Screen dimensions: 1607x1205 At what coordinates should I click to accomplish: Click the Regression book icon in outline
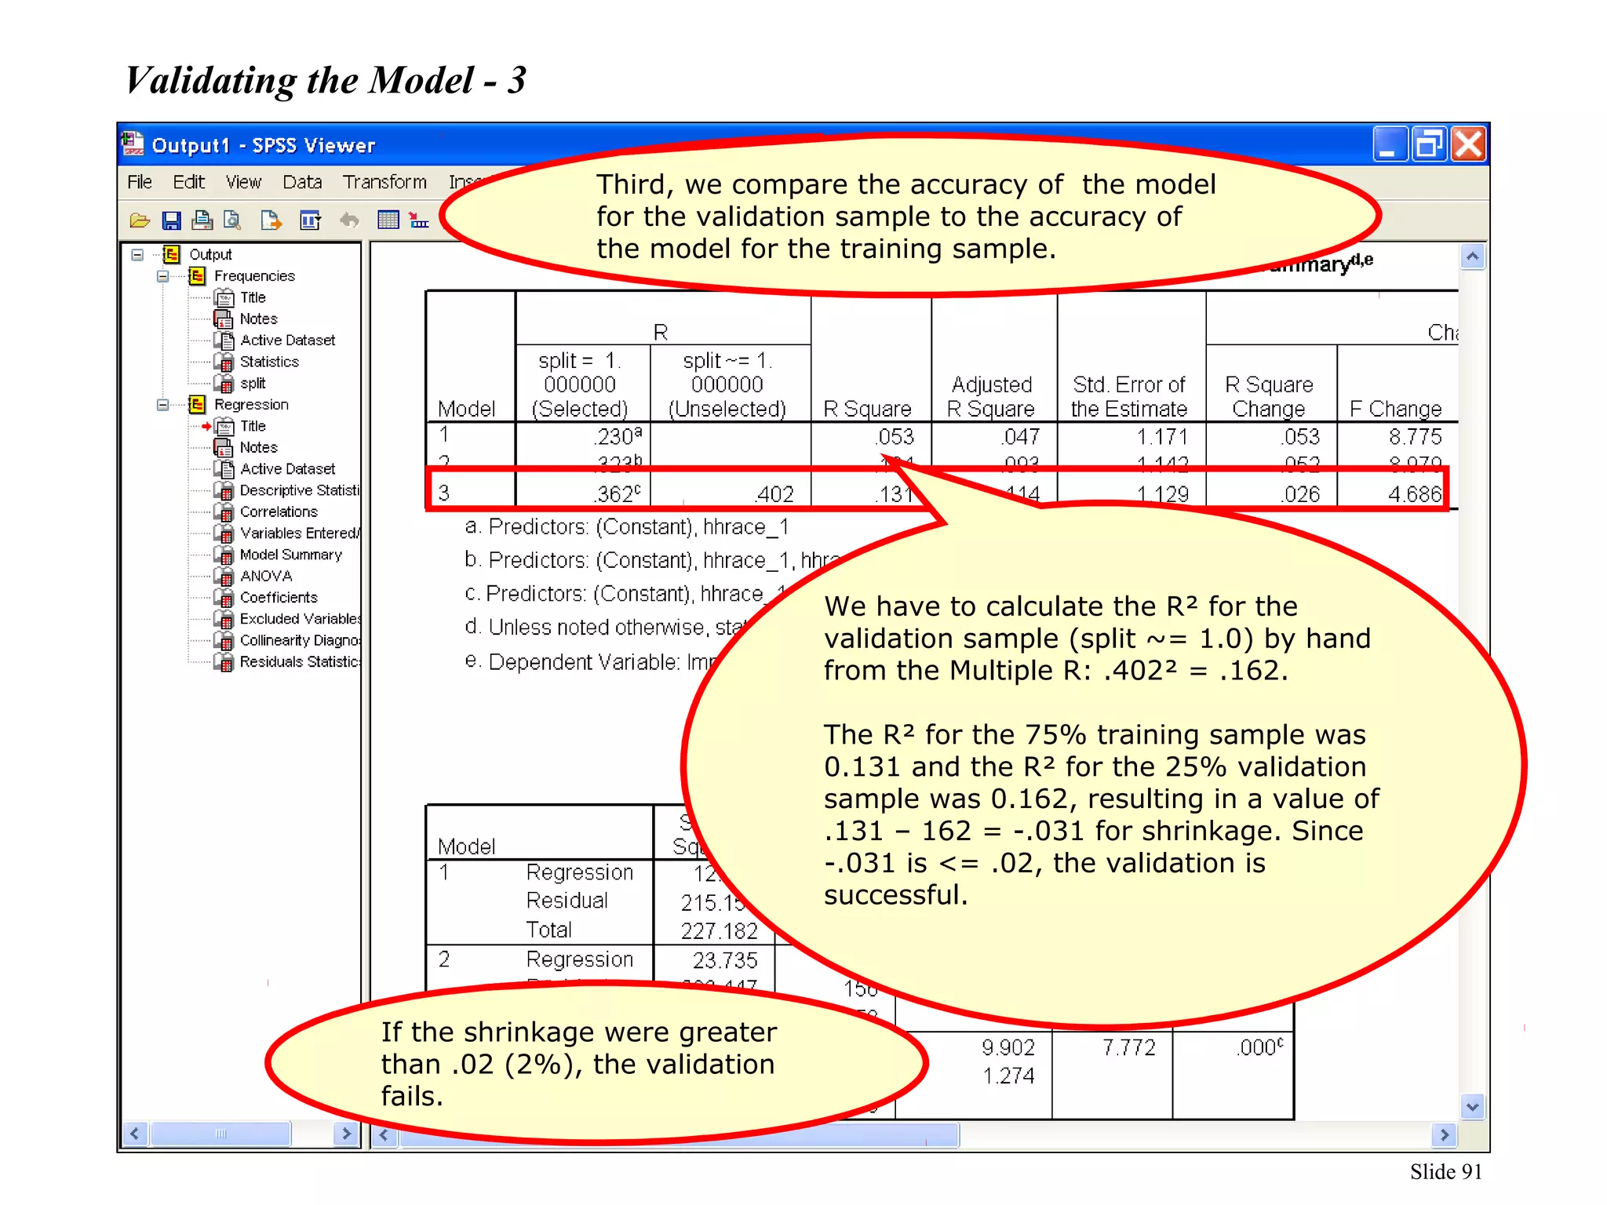tap(197, 404)
